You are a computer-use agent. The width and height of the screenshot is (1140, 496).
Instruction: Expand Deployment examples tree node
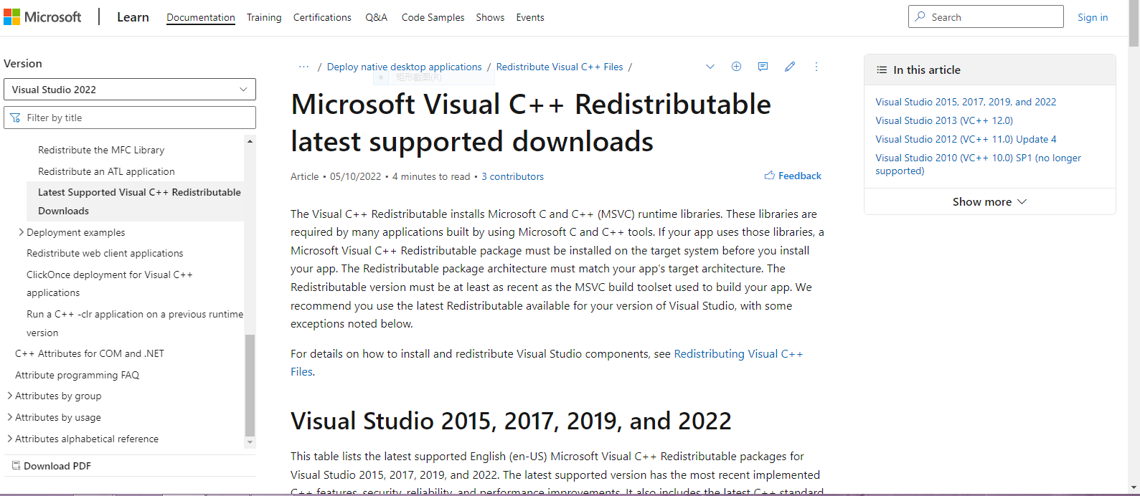click(x=21, y=232)
